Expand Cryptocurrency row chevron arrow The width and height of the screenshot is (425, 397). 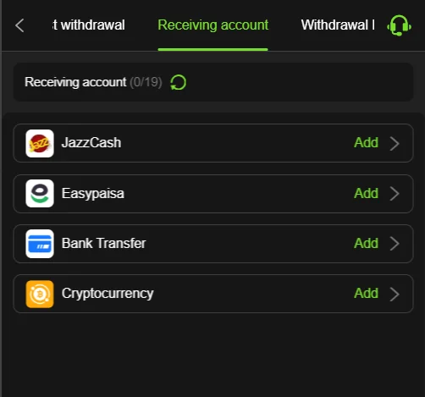395,295
